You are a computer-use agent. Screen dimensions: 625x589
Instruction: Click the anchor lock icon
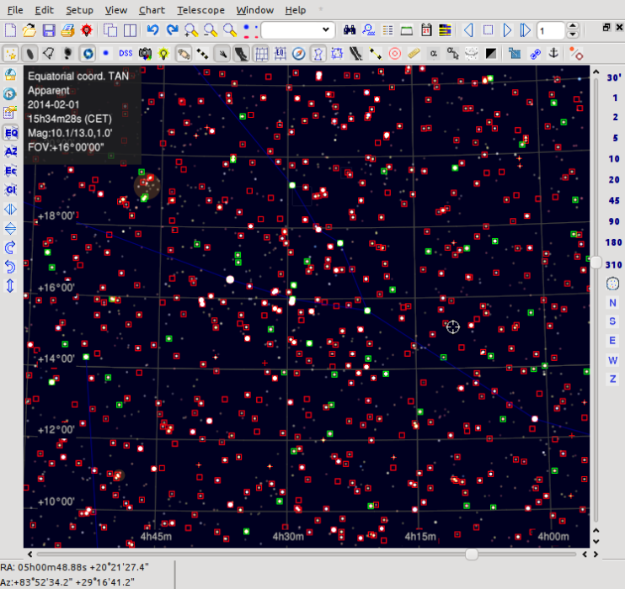(x=553, y=53)
